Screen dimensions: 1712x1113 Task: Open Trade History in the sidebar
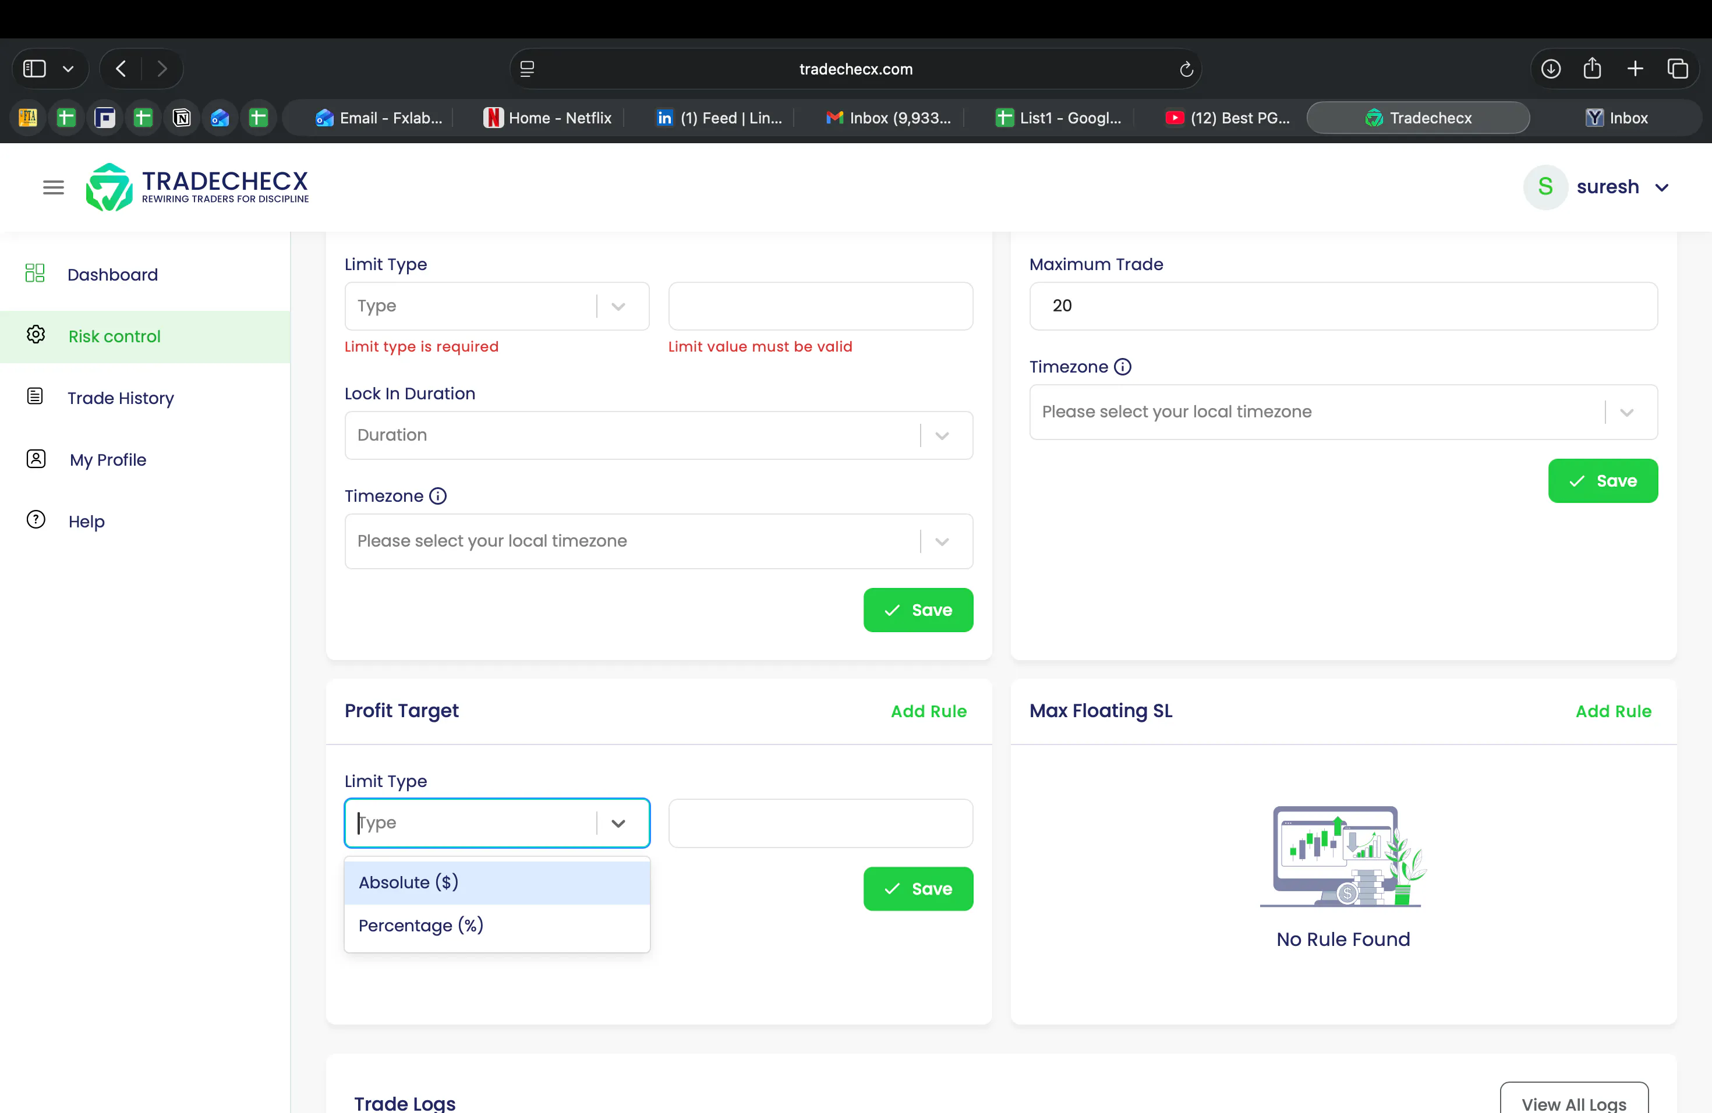tap(121, 398)
